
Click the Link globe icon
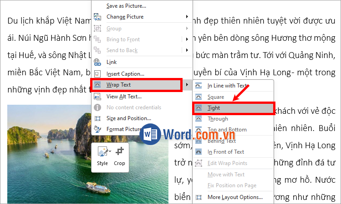click(x=97, y=62)
